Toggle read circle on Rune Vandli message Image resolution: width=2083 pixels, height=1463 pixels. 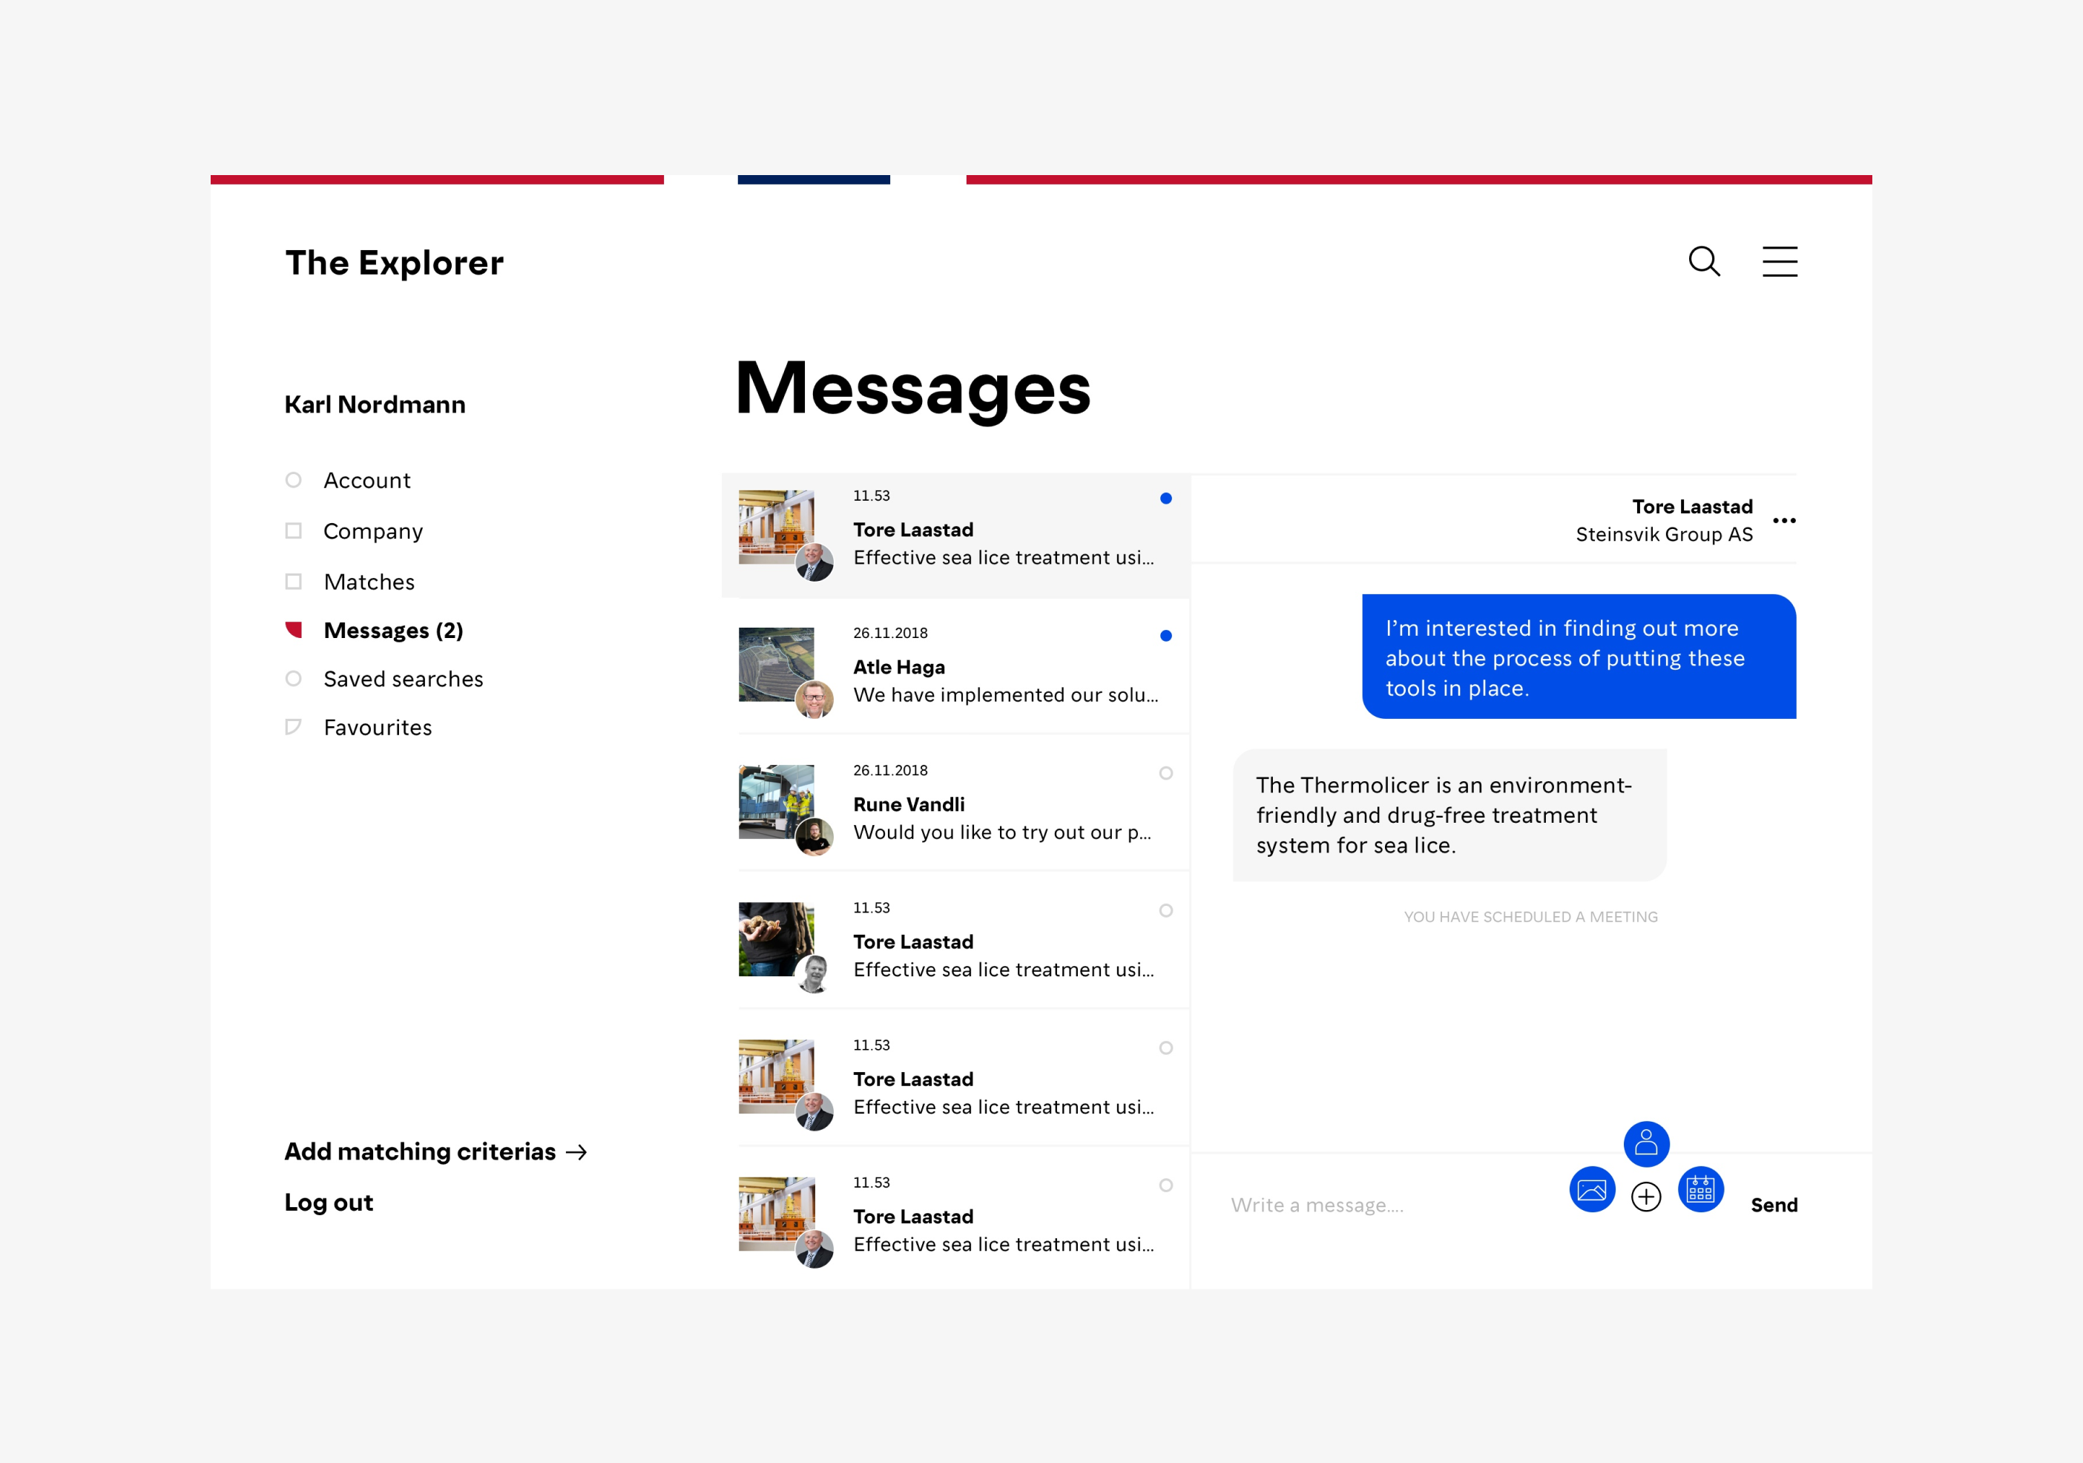click(x=1166, y=773)
